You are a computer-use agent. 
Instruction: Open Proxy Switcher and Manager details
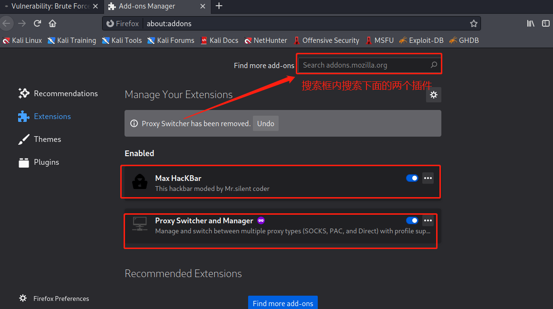(x=282, y=226)
